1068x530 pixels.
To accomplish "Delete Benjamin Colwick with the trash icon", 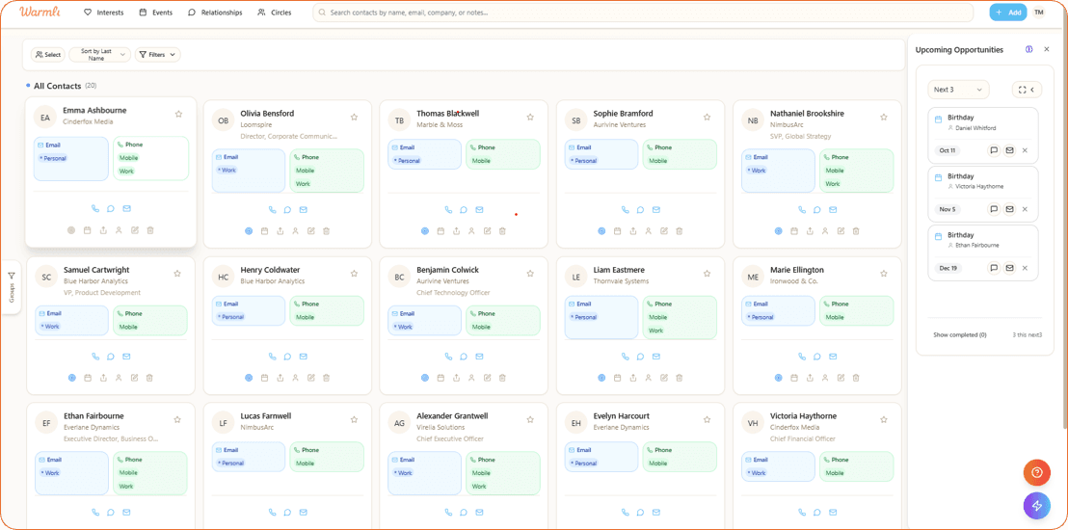I will [502, 378].
